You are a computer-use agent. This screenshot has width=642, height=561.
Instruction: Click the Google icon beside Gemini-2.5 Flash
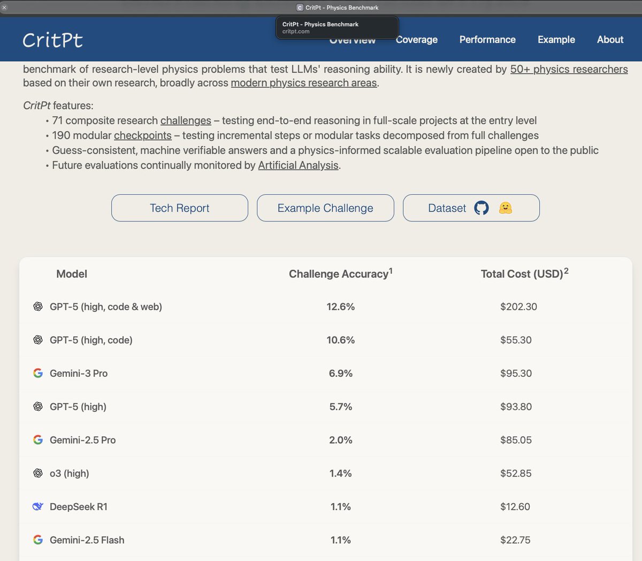pos(38,540)
